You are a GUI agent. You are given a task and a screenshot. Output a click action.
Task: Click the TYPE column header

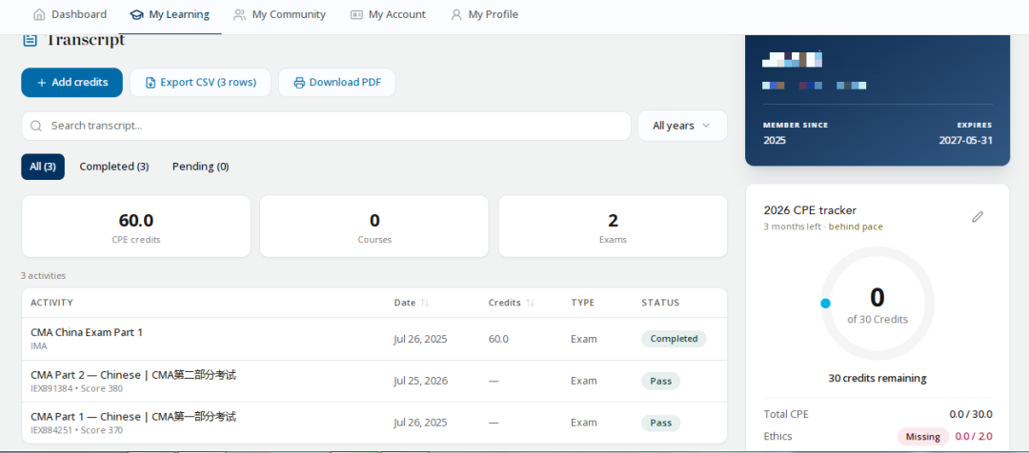583,303
